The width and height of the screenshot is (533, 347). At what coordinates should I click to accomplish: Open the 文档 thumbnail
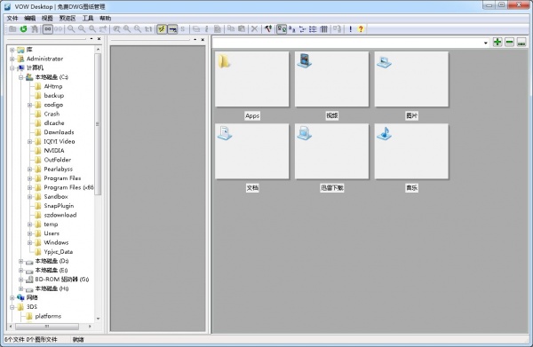click(252, 151)
